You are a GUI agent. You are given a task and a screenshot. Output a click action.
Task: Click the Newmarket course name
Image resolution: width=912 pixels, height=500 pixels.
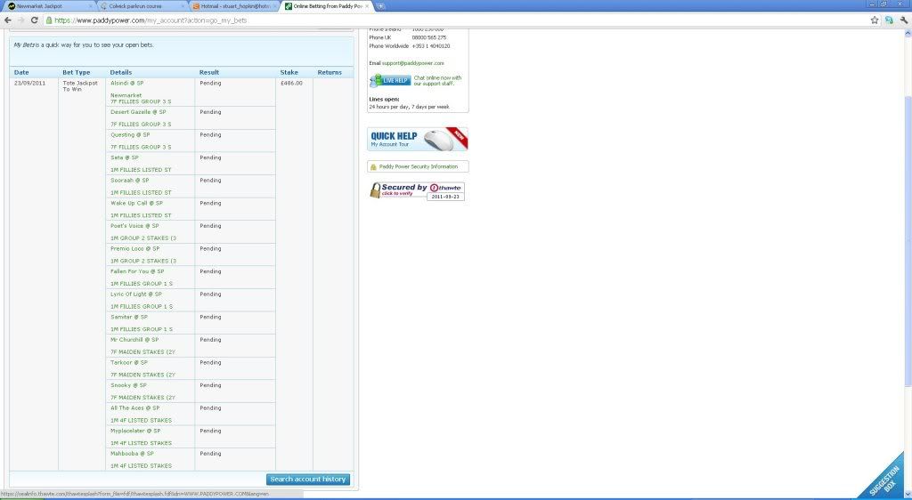[126, 95]
